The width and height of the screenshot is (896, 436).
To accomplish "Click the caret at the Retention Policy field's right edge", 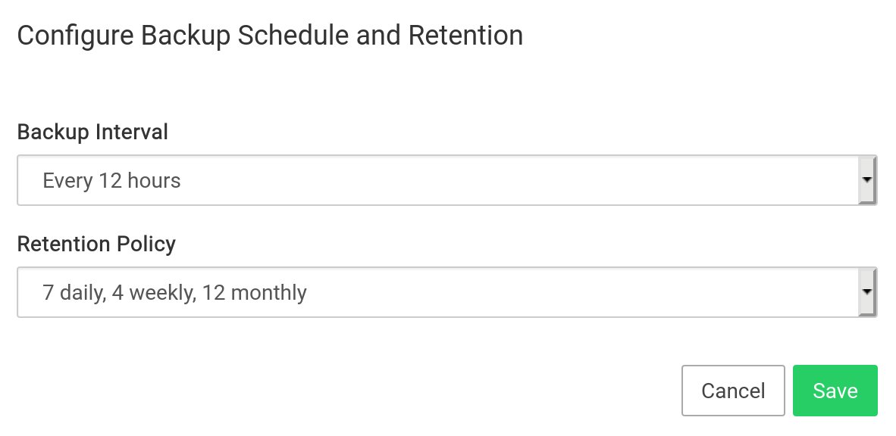I will 867,292.
